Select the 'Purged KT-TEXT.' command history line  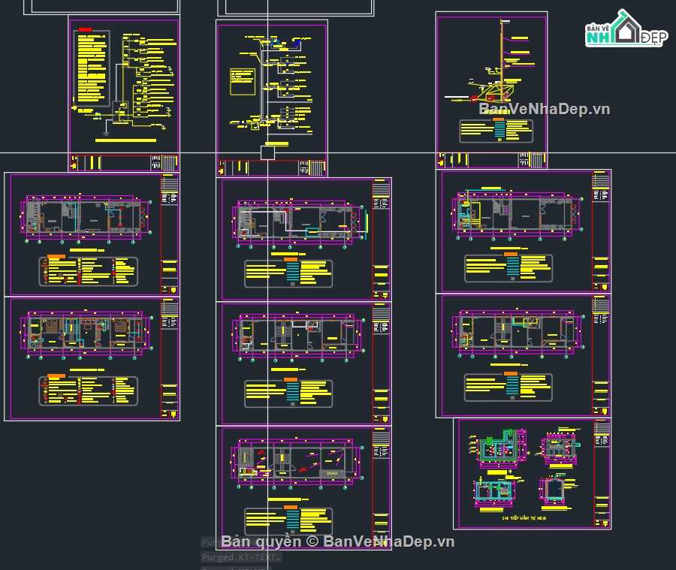tap(241, 557)
